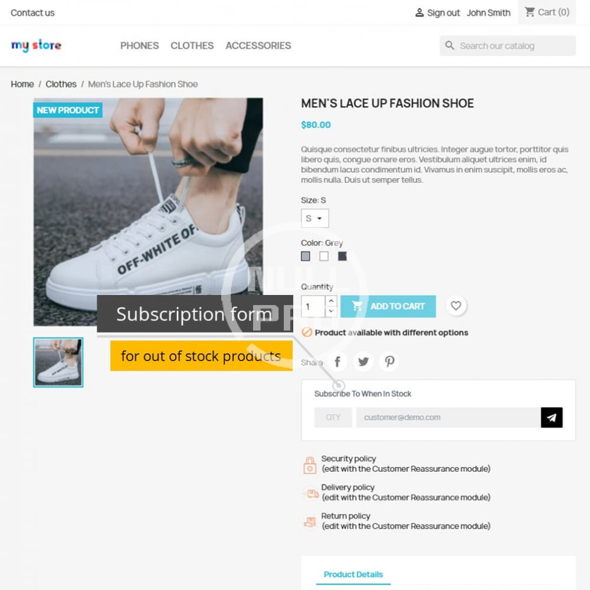Choose the white color option
This screenshot has height=590, width=590.
pos(324,256)
